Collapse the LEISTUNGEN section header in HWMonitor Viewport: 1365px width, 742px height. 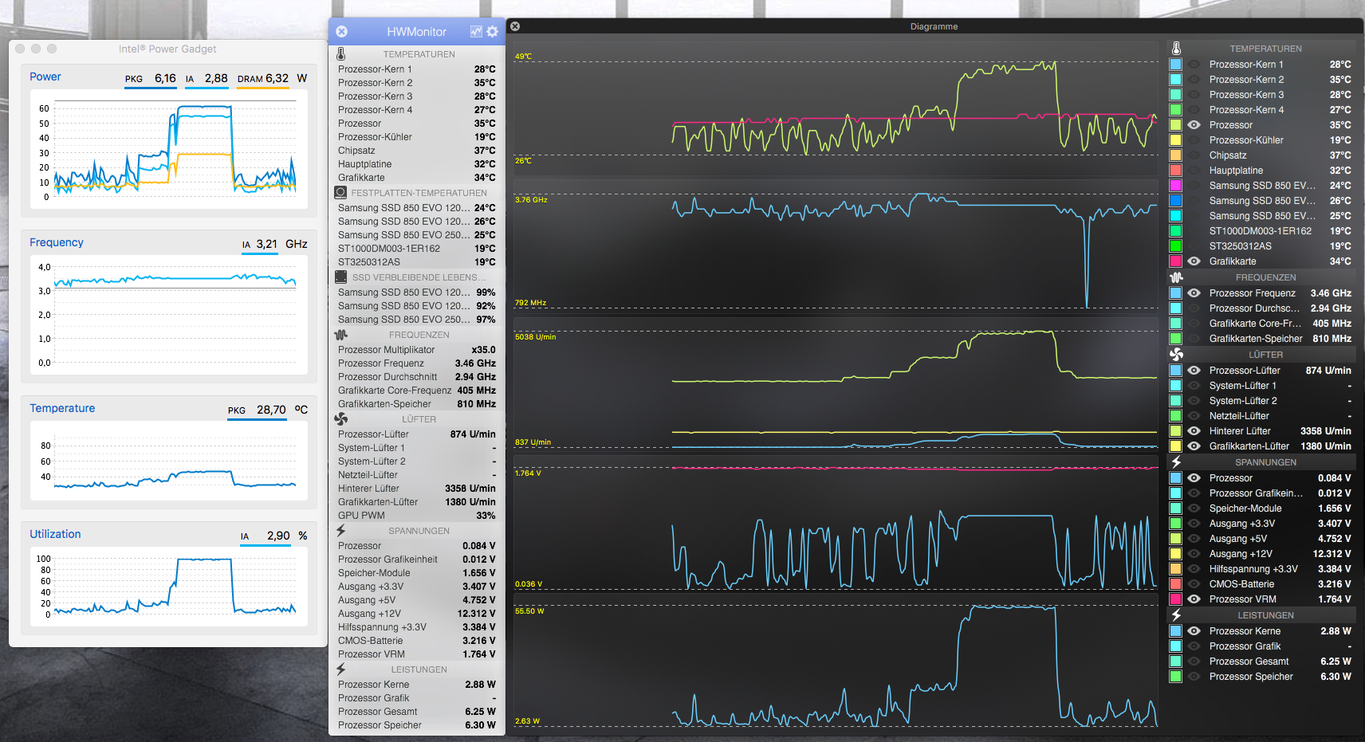[x=418, y=669]
